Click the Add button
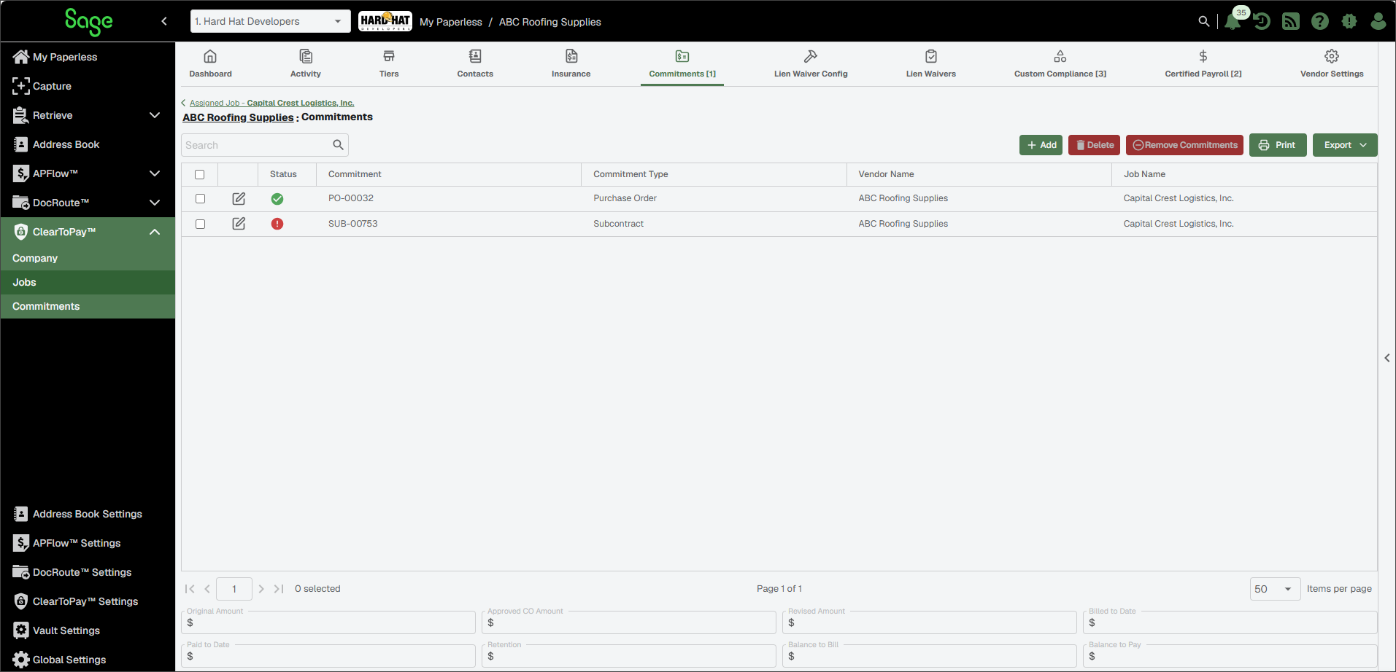Viewport: 1396px width, 672px height. [x=1041, y=145]
